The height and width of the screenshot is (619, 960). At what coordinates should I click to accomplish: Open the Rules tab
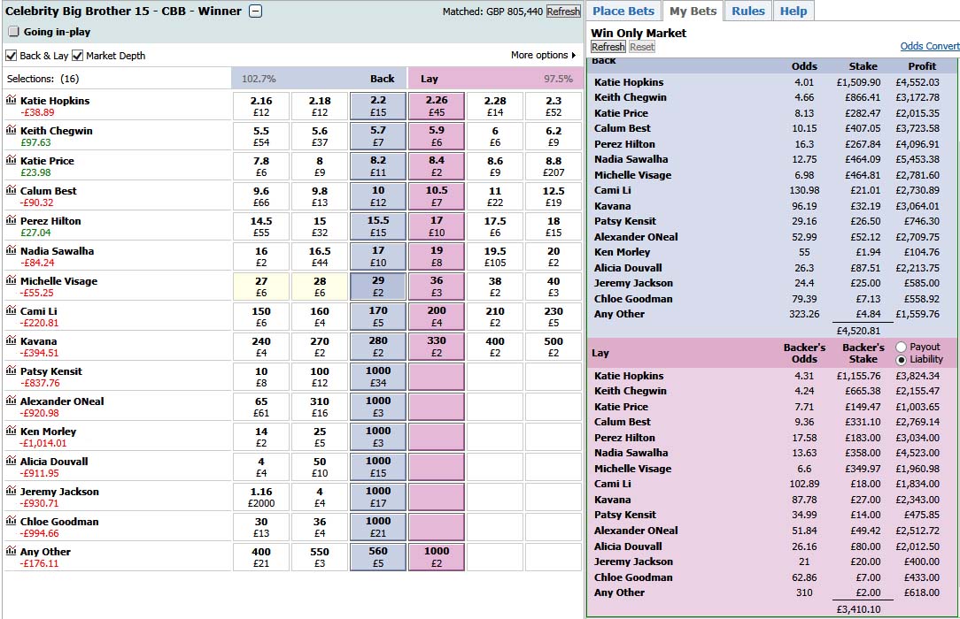click(x=748, y=11)
